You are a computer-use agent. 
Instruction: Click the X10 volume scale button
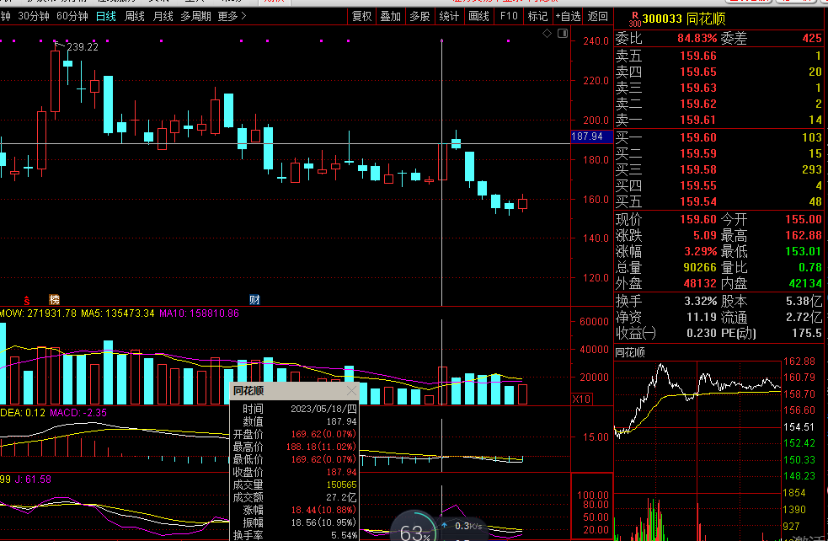581,399
